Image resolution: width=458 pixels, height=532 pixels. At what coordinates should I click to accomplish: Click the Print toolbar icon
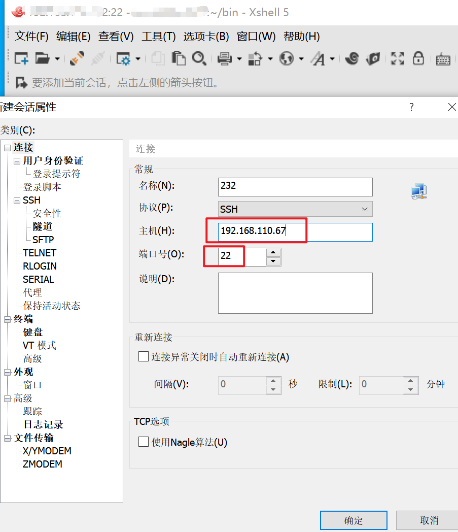tap(224, 59)
